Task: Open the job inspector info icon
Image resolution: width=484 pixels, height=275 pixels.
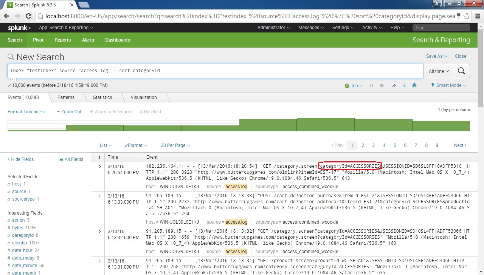Action: point(347,85)
